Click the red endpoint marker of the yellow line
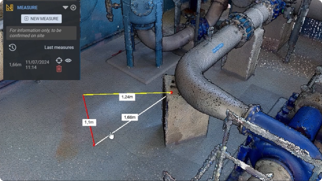The width and height of the screenshot is (322, 181). coord(171,93)
